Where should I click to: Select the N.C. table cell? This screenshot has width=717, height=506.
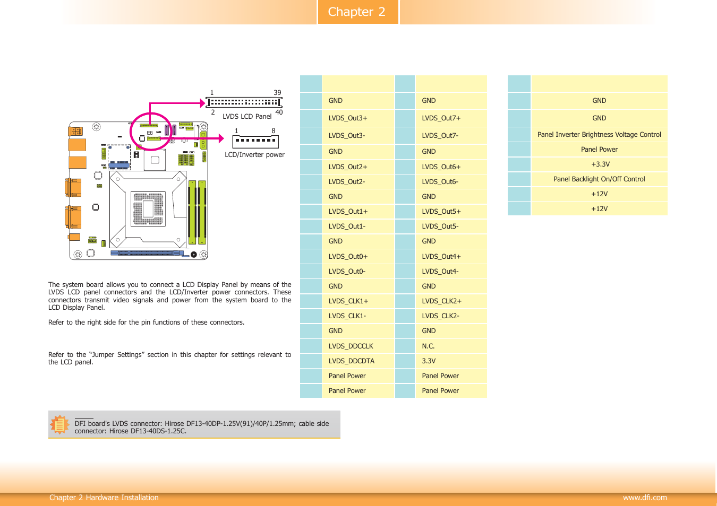coord(451,346)
